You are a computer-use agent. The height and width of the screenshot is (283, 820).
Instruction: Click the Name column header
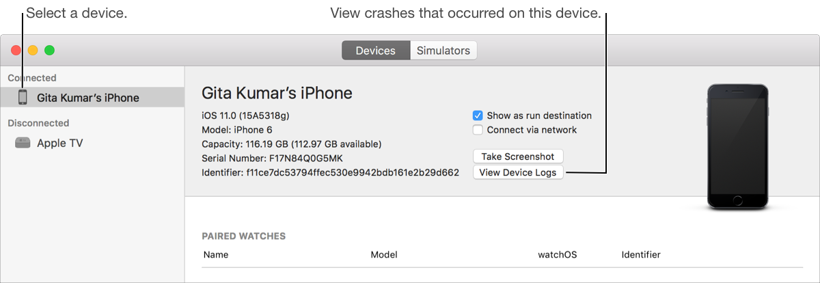(x=216, y=255)
